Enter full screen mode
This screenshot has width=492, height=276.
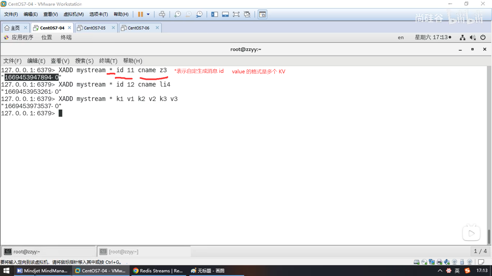(x=236, y=14)
